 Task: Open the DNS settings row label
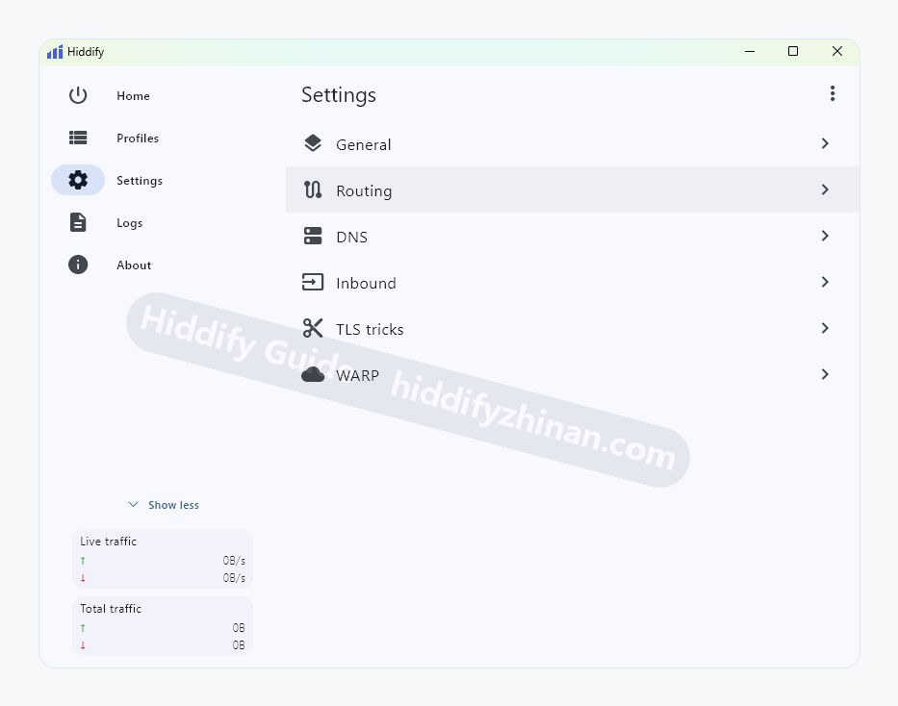click(351, 237)
